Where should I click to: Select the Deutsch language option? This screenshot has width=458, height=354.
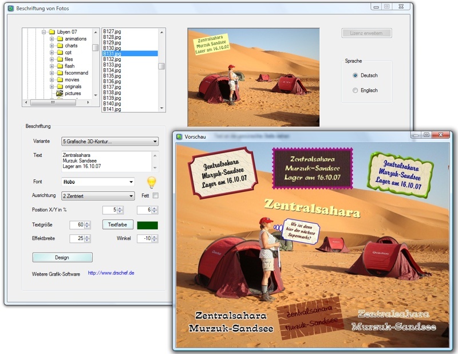coord(356,76)
